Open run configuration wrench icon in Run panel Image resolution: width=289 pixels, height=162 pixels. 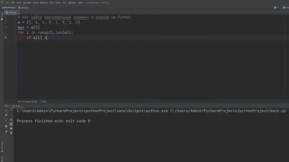pyautogui.click(x=6, y=115)
